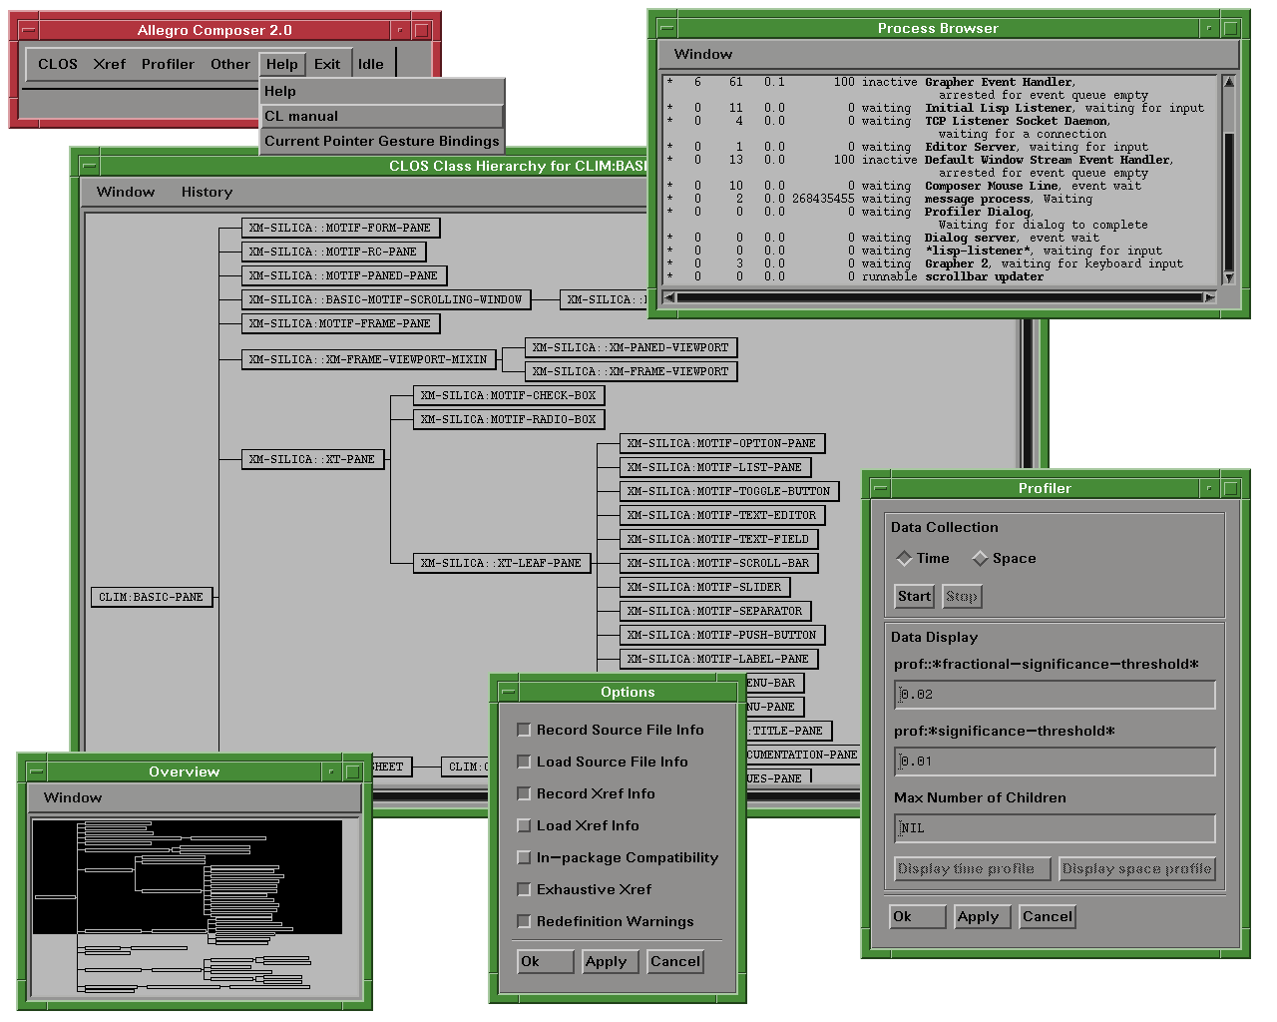Click Start button in Profiler

click(914, 596)
